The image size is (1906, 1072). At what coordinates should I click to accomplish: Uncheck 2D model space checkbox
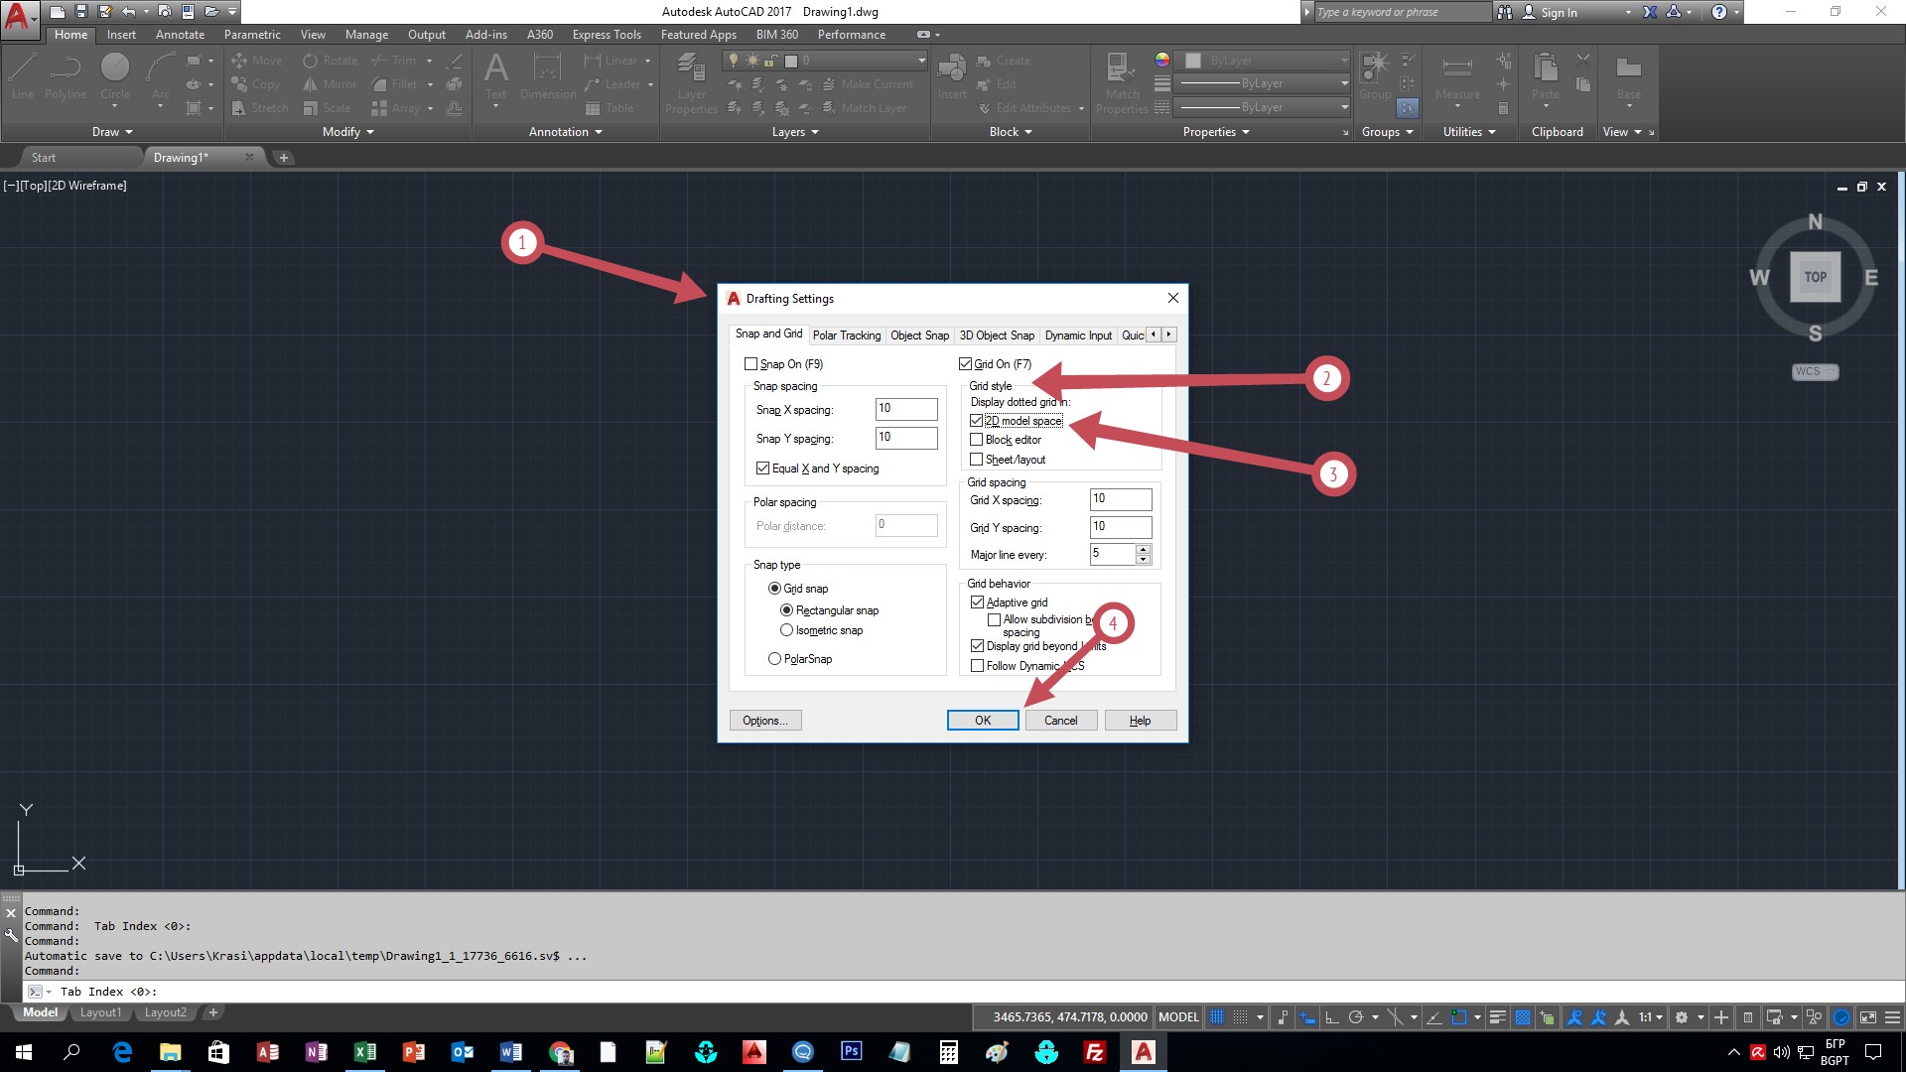click(977, 421)
